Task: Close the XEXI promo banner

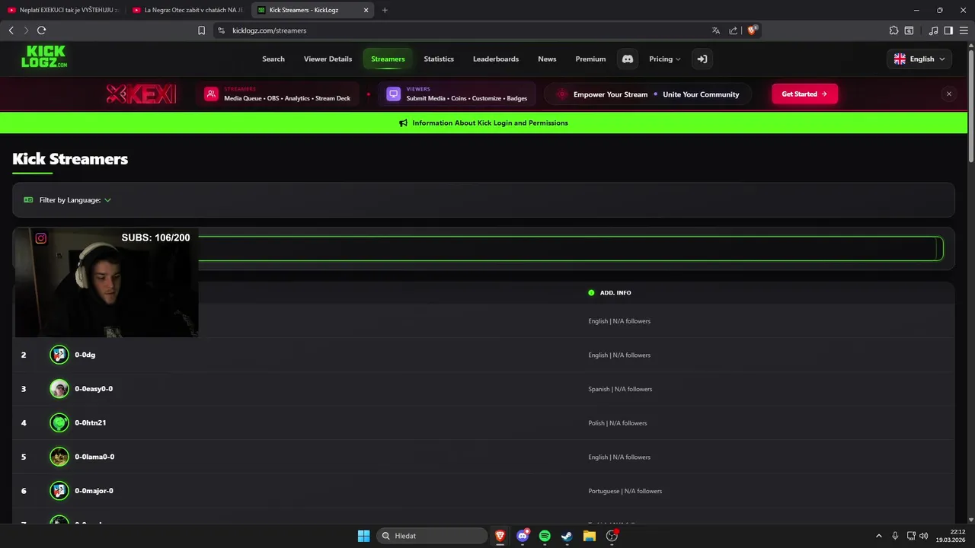Action: click(948, 94)
